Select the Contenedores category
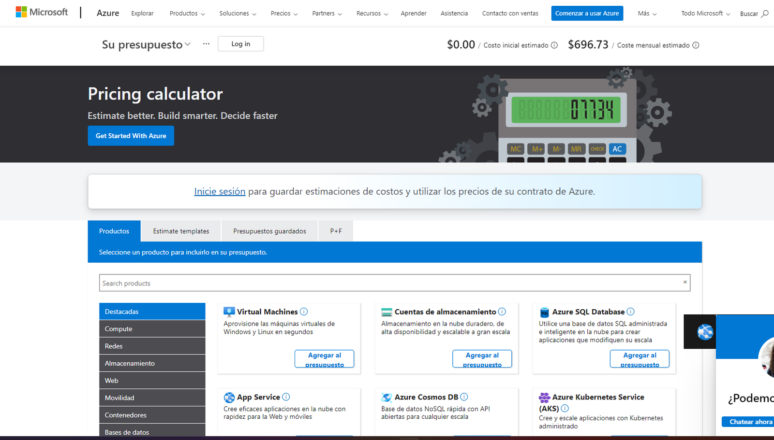774x440 pixels. click(152, 415)
